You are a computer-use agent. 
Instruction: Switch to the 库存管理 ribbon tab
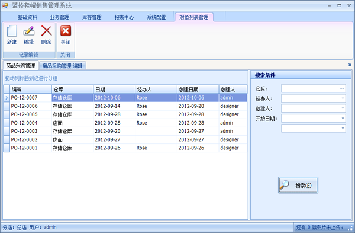tap(92, 17)
